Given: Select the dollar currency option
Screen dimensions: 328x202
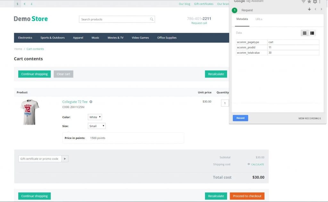Looking at the screenshot, I should pyautogui.click(x=17, y=4).
